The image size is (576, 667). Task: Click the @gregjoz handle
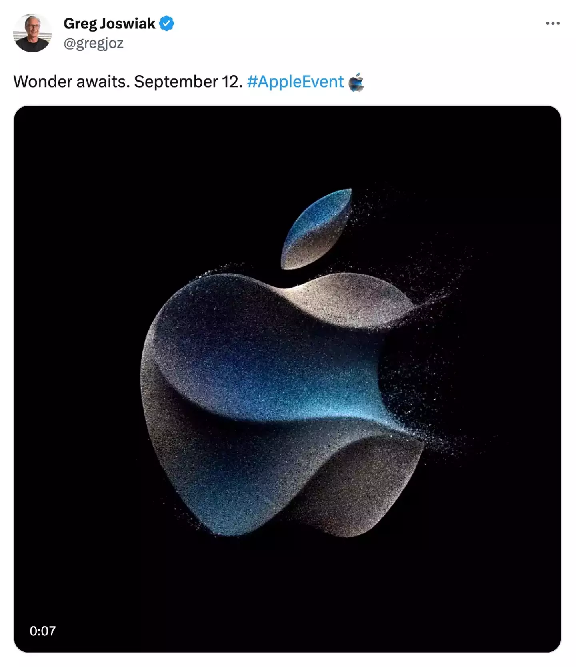point(94,43)
